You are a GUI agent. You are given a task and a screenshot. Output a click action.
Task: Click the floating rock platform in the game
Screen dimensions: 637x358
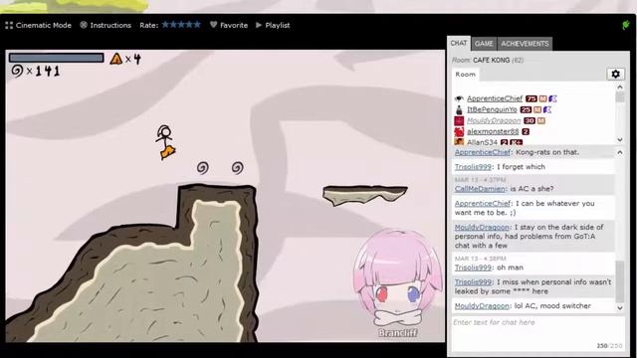pyautogui.click(x=365, y=195)
